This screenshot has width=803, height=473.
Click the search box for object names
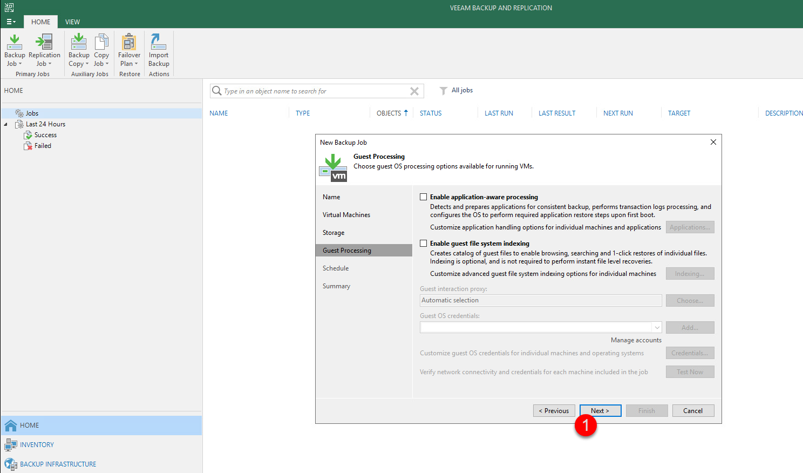click(316, 91)
